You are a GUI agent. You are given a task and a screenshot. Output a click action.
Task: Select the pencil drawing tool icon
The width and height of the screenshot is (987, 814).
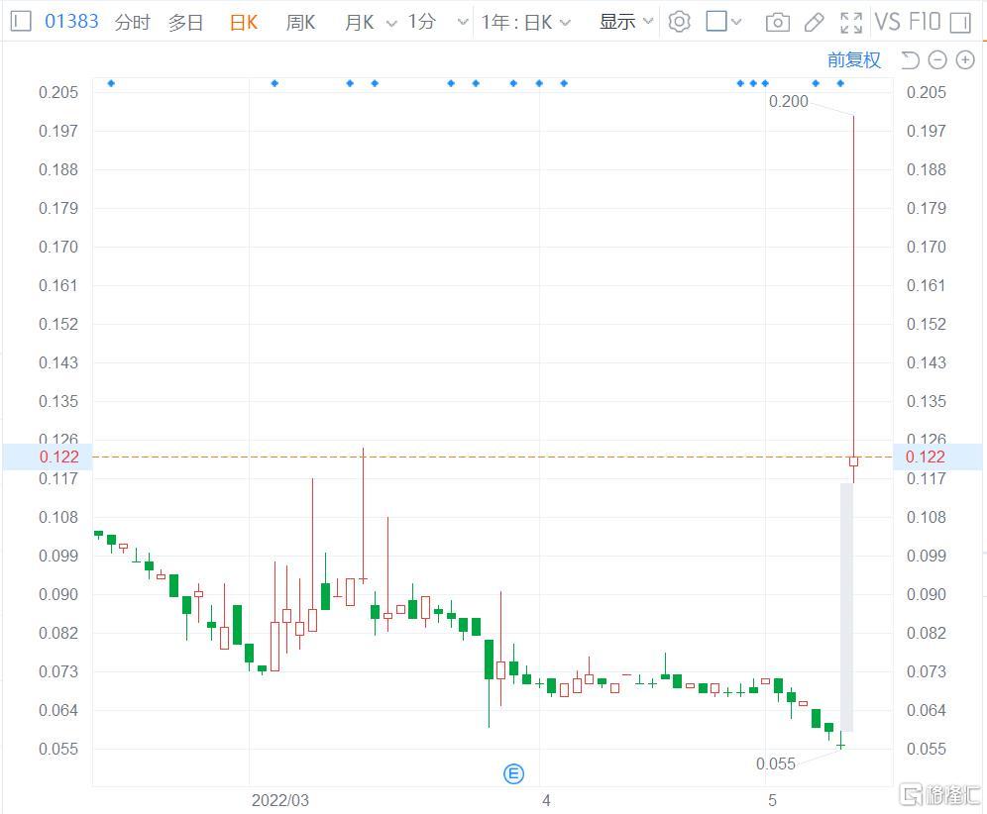[814, 23]
